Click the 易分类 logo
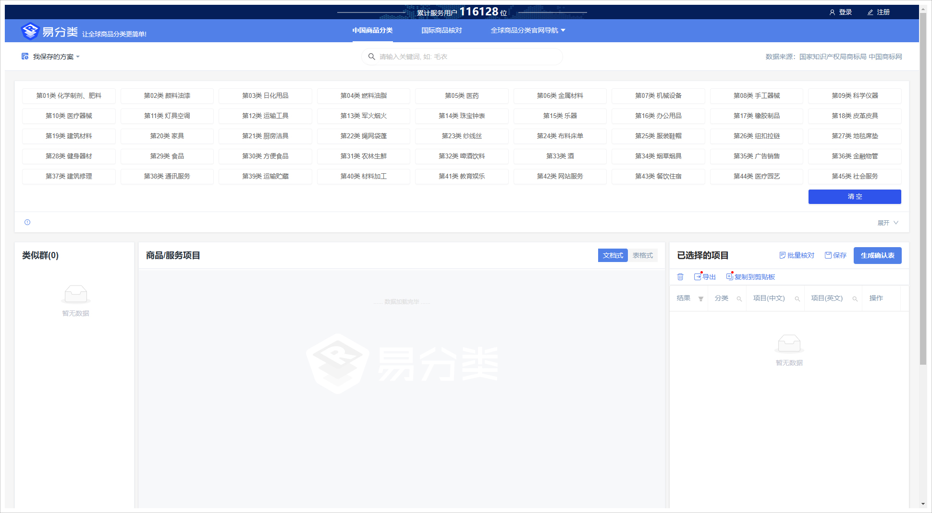Image resolution: width=932 pixels, height=513 pixels. click(x=49, y=32)
